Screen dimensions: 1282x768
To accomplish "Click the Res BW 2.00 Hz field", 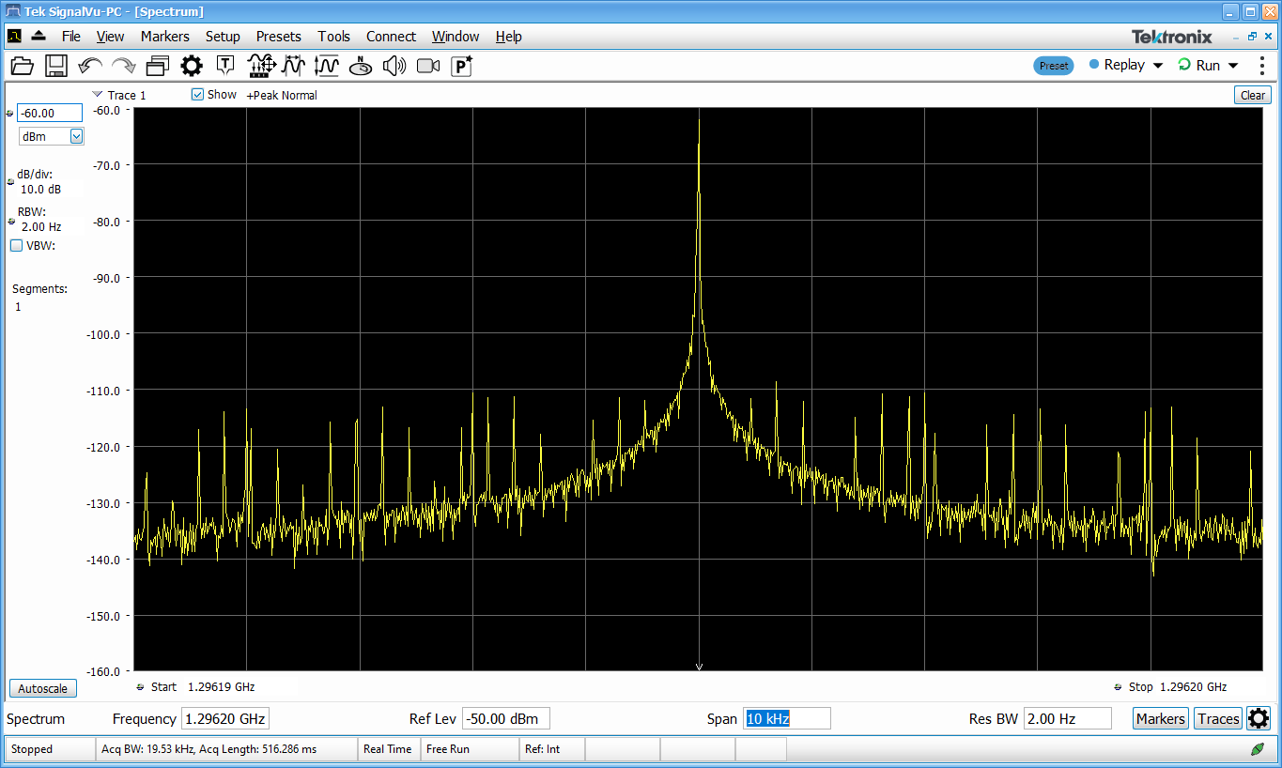I will coord(1067,718).
